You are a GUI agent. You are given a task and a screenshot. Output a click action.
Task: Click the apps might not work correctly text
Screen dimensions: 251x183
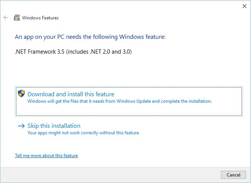click(x=83, y=133)
